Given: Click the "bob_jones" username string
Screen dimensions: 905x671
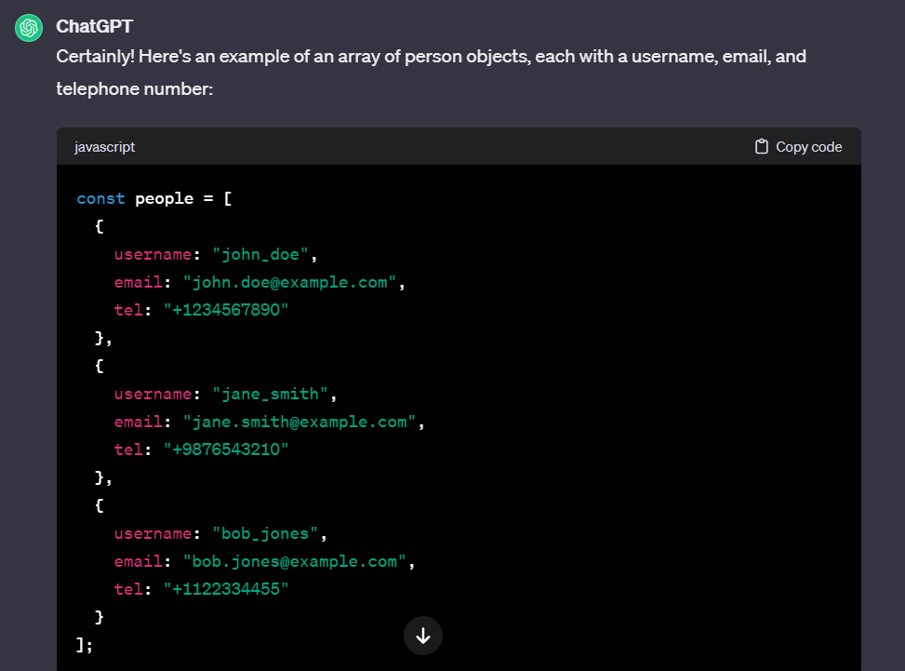Looking at the screenshot, I should coord(265,534).
